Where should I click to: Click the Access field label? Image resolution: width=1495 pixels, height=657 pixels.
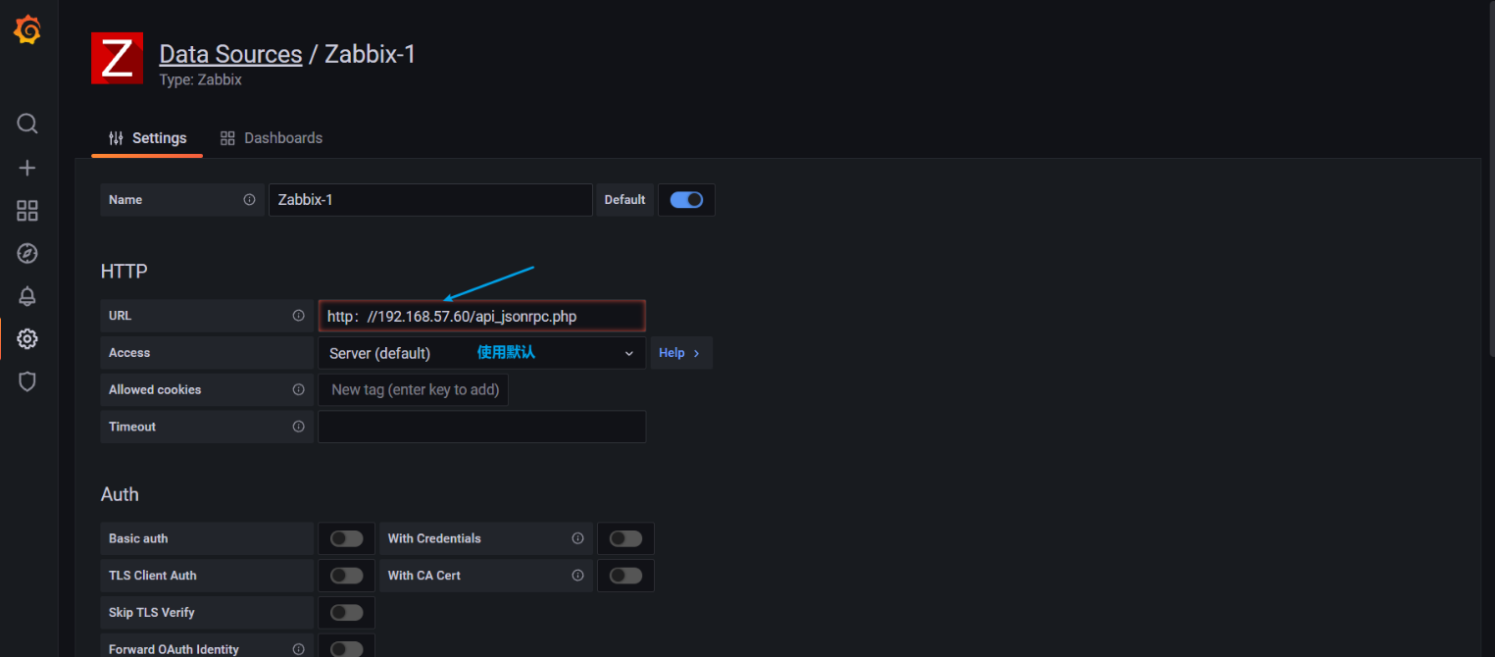point(129,353)
